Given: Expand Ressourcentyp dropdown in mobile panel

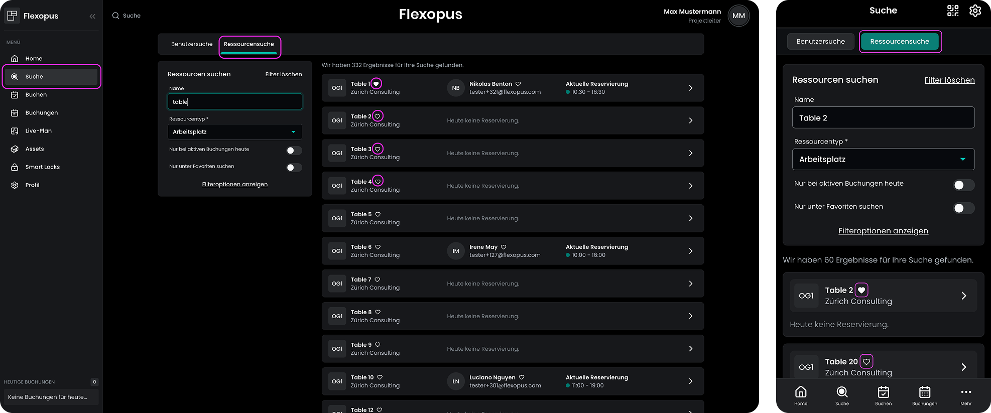Looking at the screenshot, I should click(883, 160).
